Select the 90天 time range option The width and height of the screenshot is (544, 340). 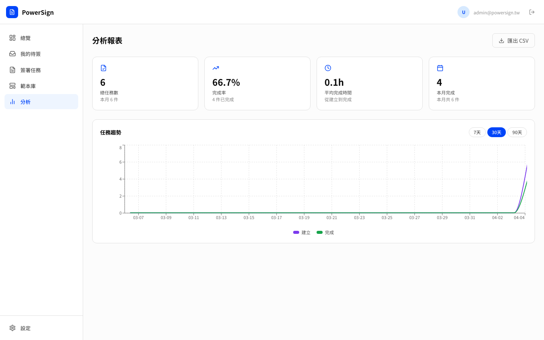[517, 132]
